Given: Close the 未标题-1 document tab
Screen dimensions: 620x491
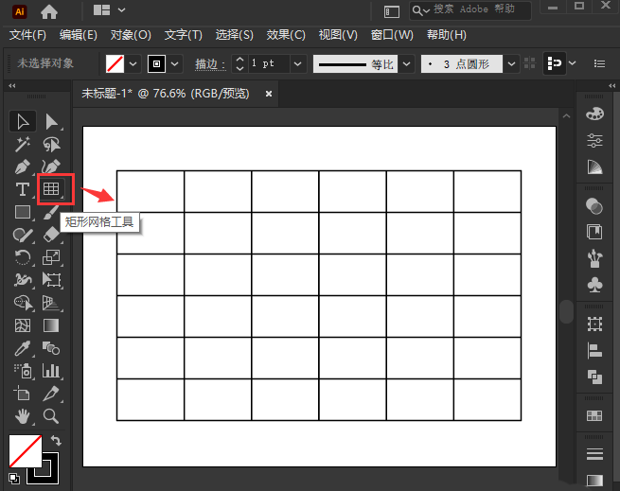Looking at the screenshot, I should coord(269,94).
